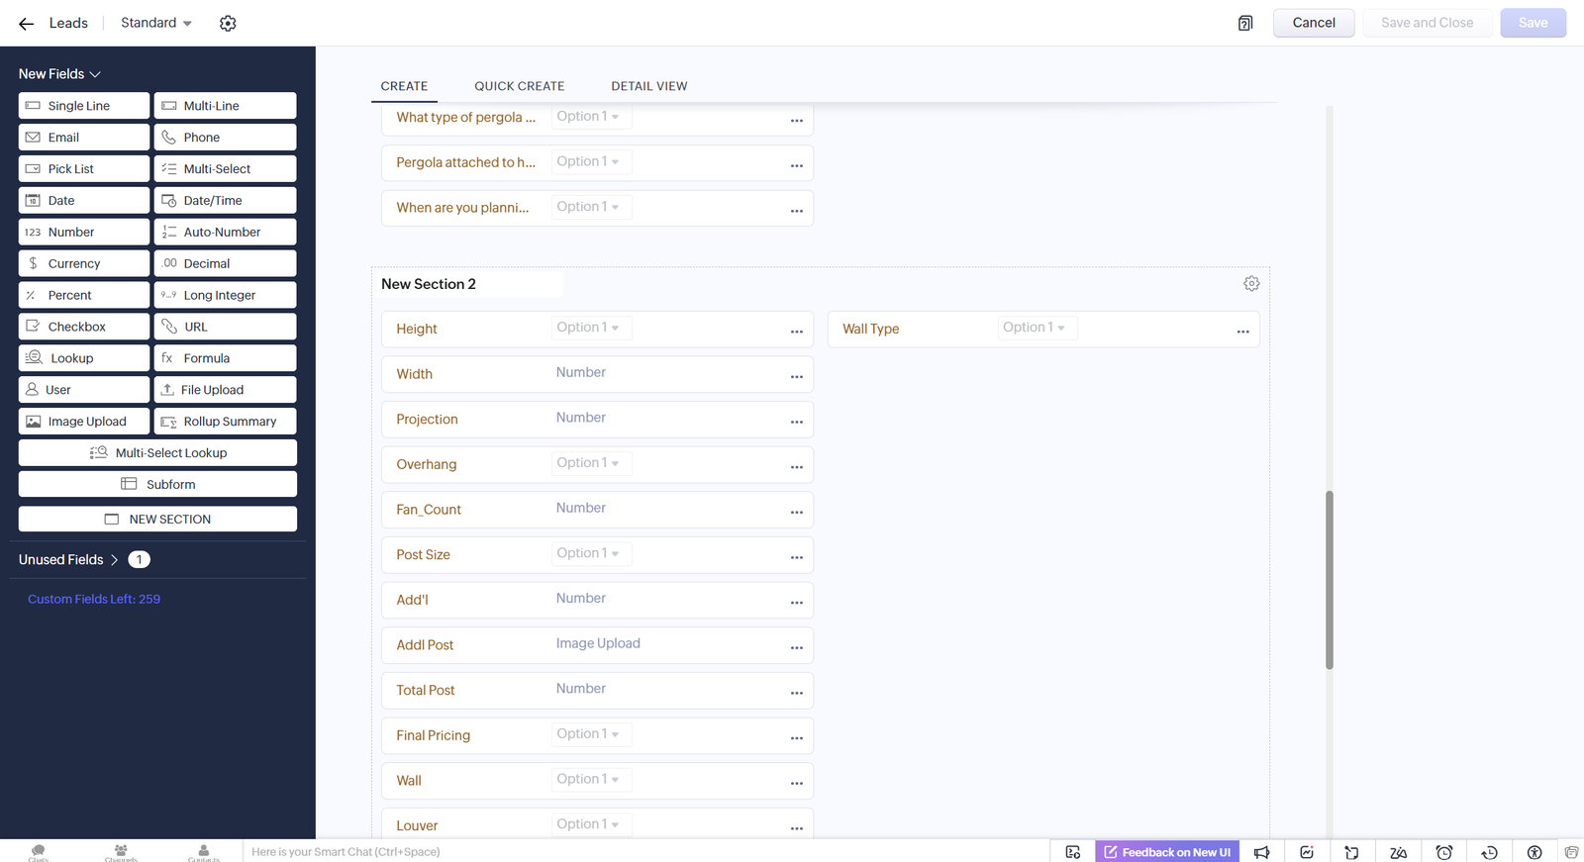
Task: Add a User field
Action: point(84,390)
